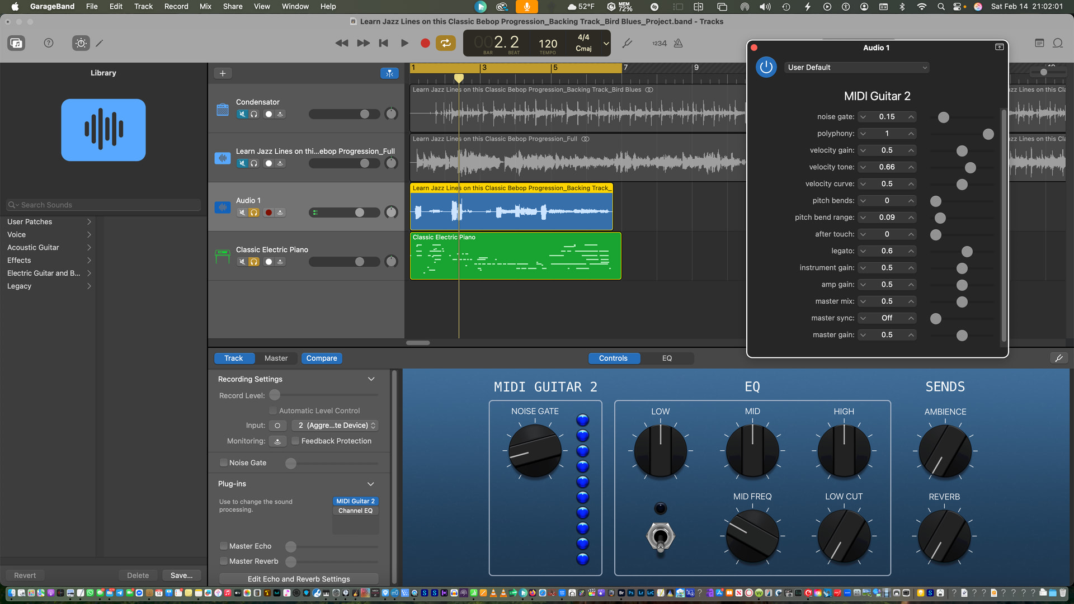
Task: Open the Mix menu
Action: coord(205,6)
